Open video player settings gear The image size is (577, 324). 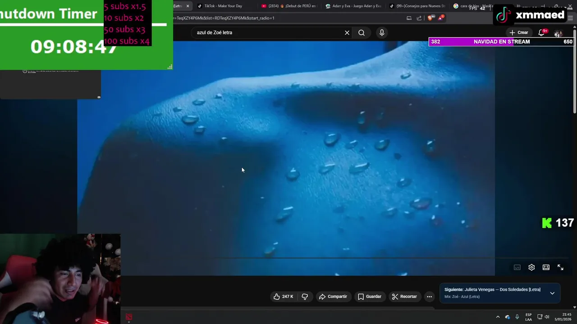(531, 267)
